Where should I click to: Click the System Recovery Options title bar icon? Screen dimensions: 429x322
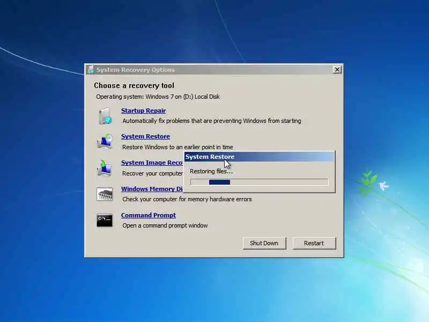click(91, 70)
